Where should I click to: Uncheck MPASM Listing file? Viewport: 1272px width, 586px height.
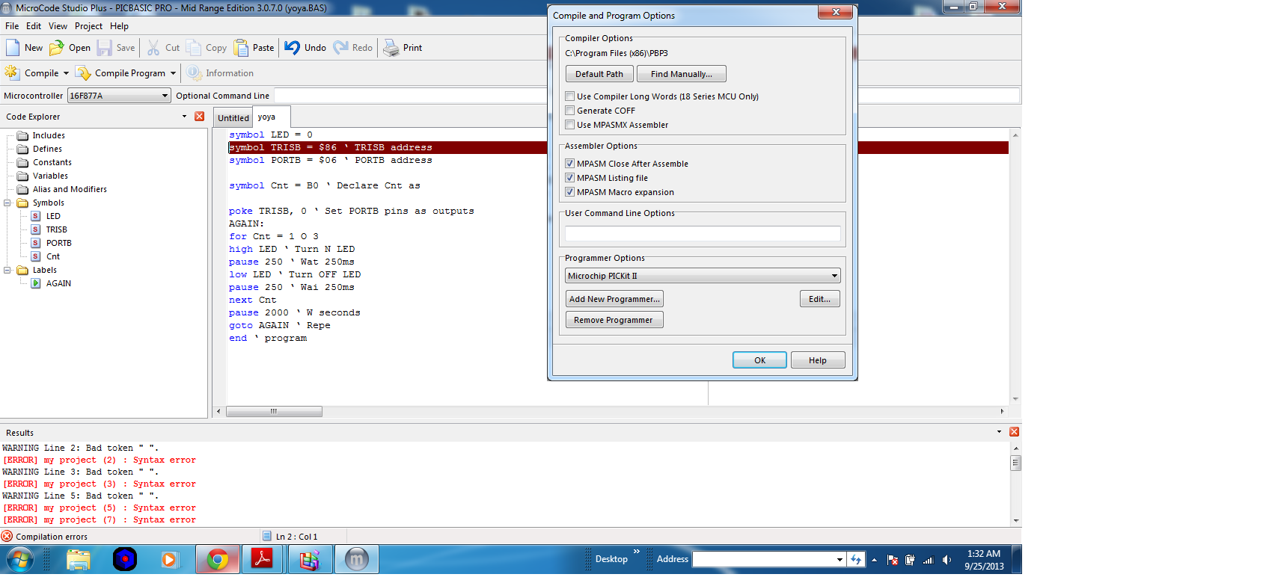[570, 178]
